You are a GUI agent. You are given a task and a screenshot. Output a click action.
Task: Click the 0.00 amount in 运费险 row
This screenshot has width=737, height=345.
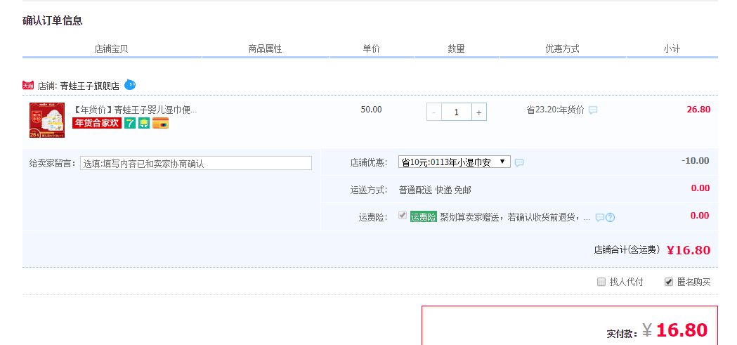coord(700,216)
